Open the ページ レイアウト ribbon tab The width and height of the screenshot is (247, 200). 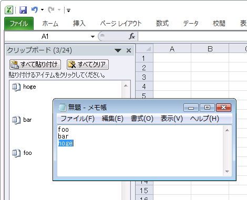point(121,24)
